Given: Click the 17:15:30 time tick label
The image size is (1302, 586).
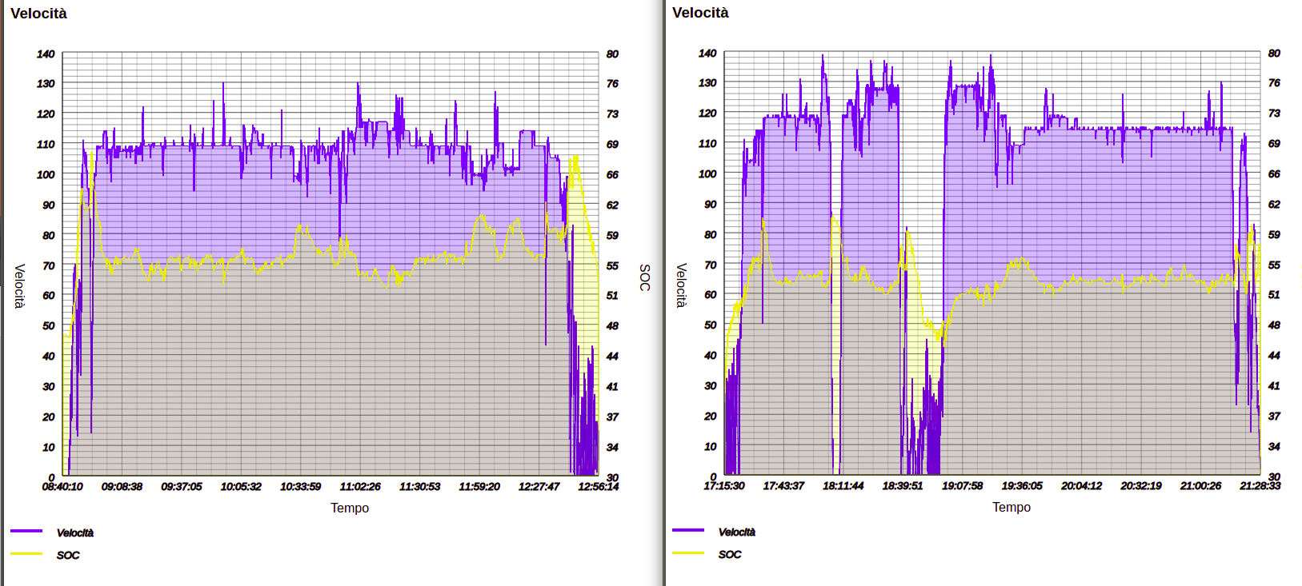Looking at the screenshot, I should point(724,485).
